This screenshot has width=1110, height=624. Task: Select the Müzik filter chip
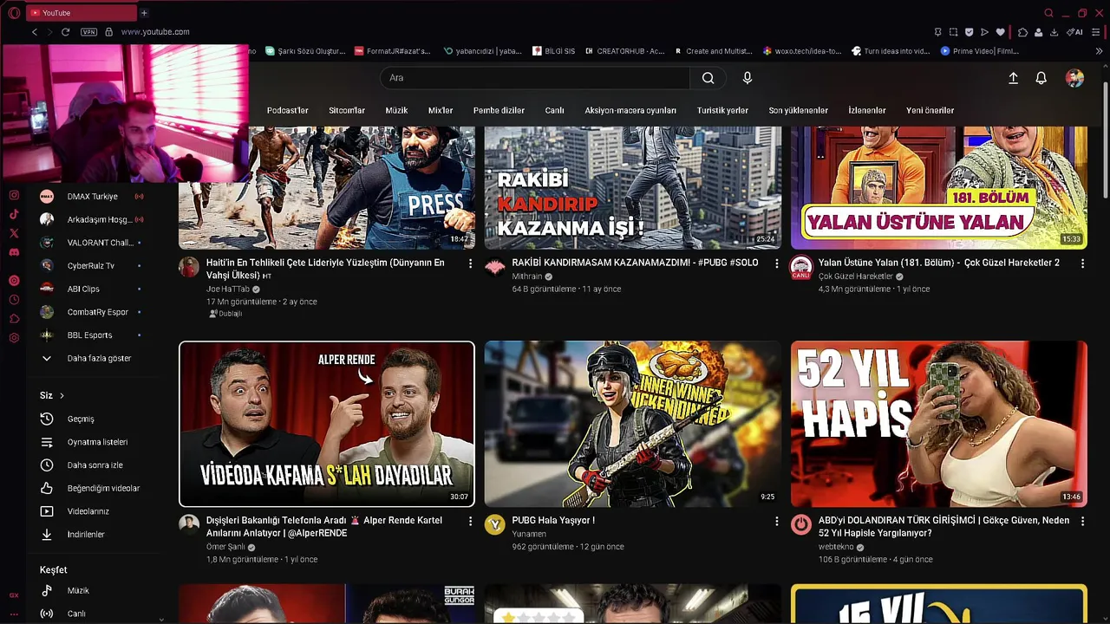(396, 111)
